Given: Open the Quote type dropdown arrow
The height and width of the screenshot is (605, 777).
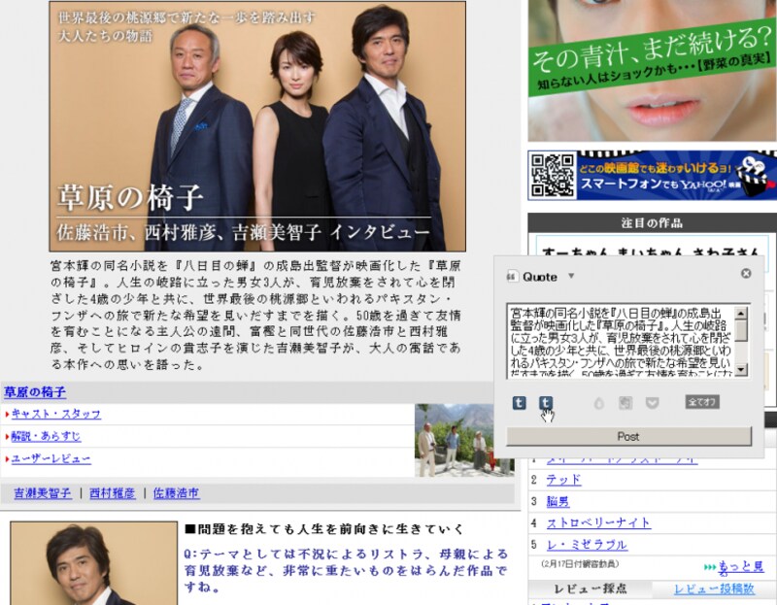Looking at the screenshot, I should click(x=571, y=276).
